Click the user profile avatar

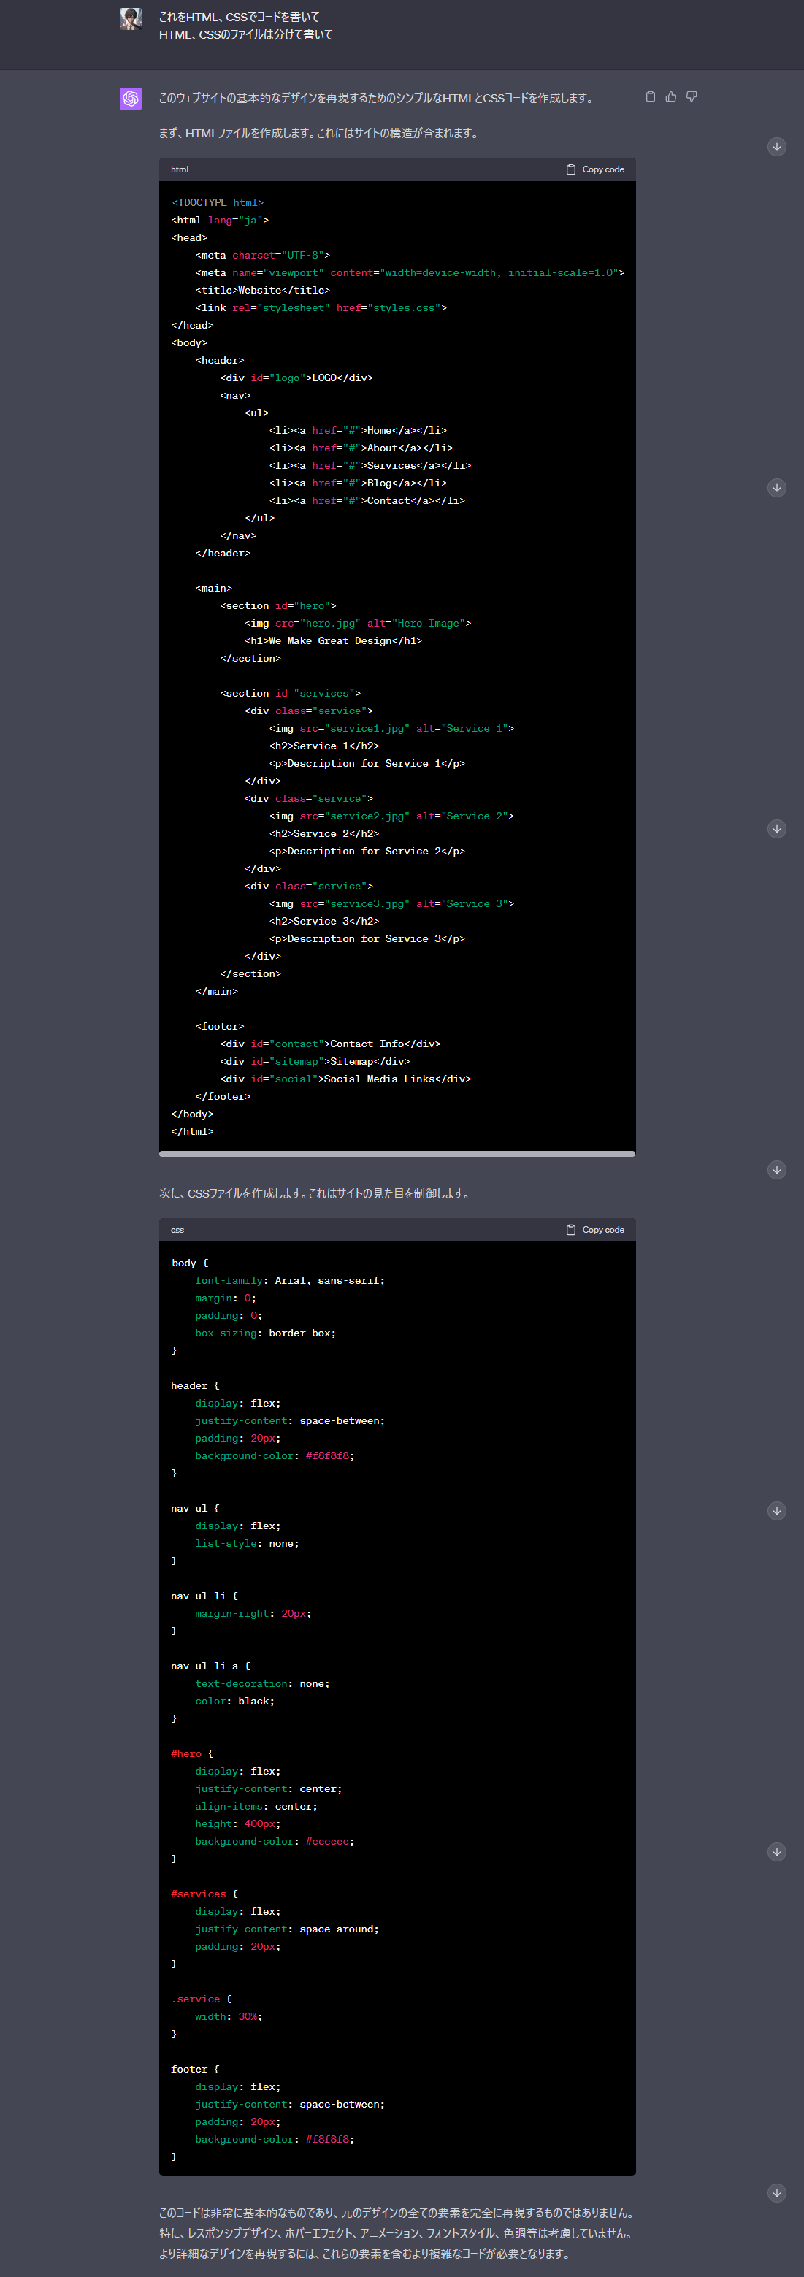pyautogui.click(x=131, y=18)
